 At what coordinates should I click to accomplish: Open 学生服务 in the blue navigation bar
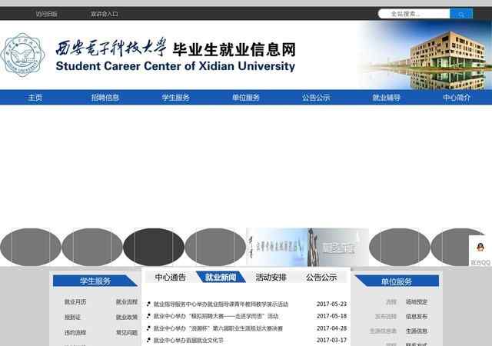(x=176, y=98)
